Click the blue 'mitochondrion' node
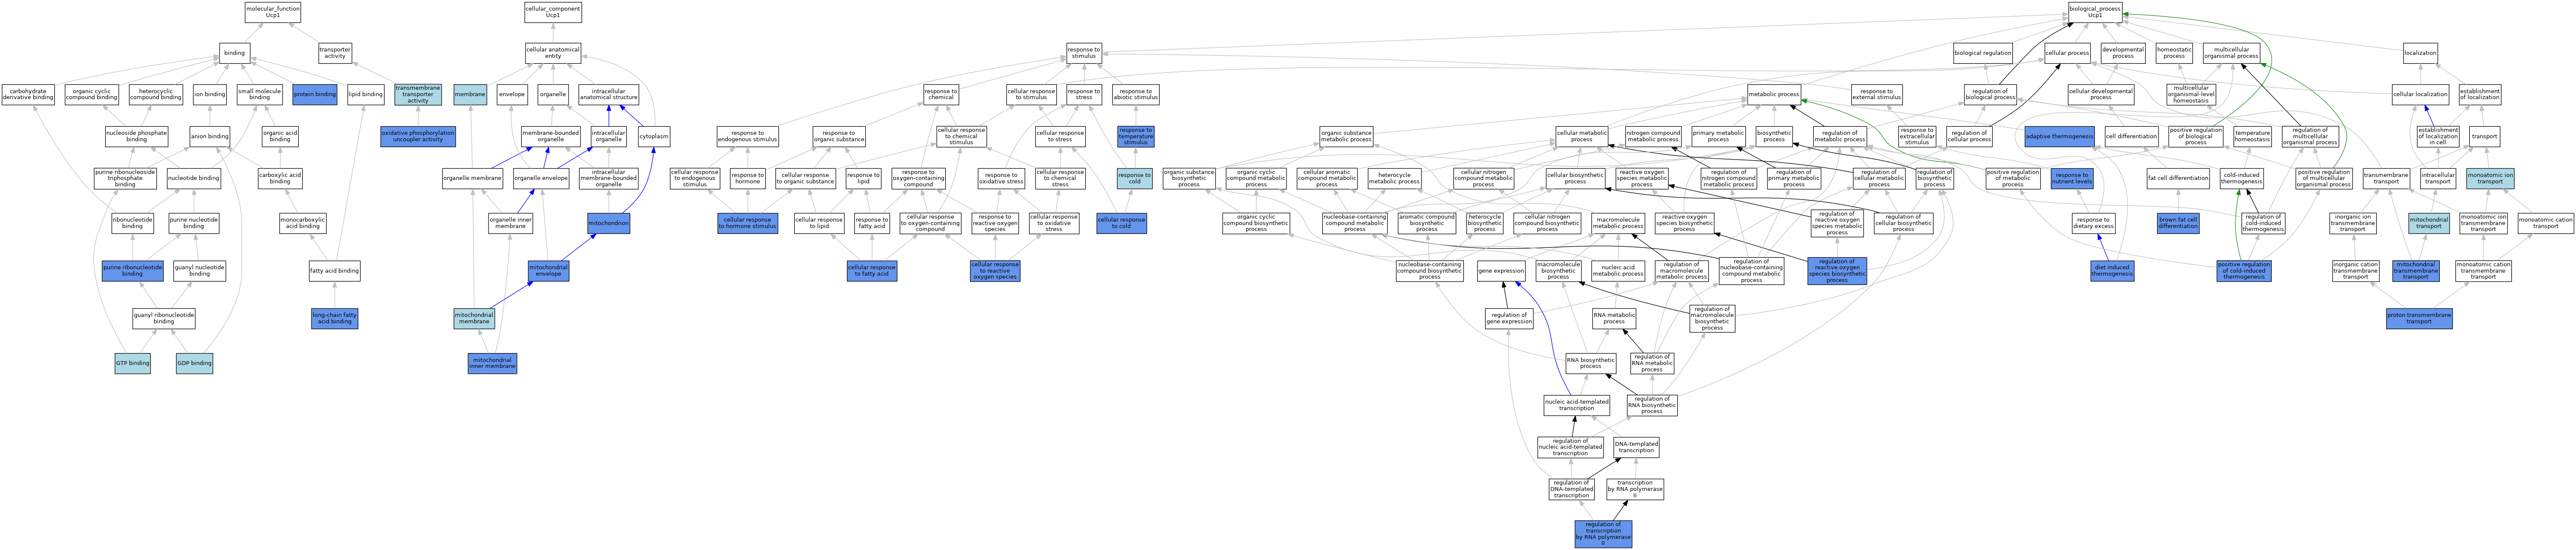 [x=608, y=223]
